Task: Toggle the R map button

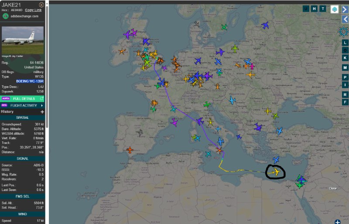Action: 345,94
